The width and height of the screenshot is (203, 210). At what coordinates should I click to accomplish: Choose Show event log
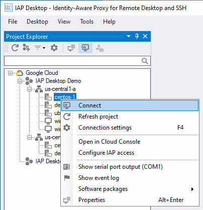tap(130, 178)
